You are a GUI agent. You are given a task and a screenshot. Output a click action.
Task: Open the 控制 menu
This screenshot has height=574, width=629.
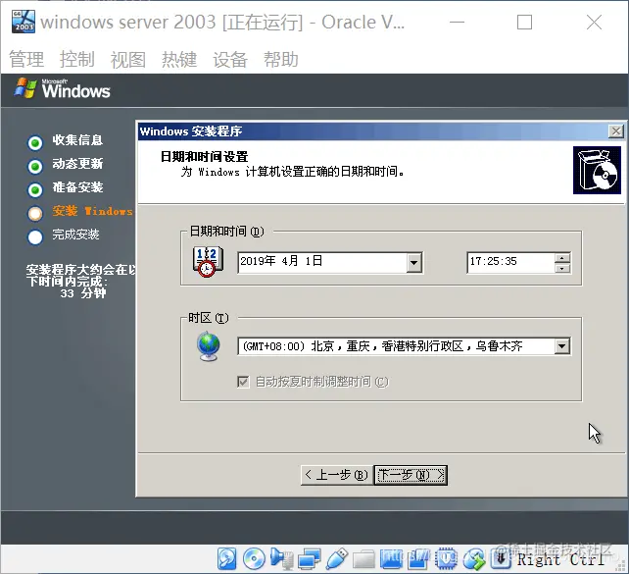(77, 60)
